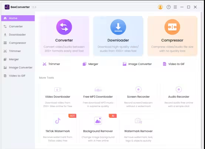The height and width of the screenshot is (149, 205).
Task: Click the BeeConverter app logo
Action: (x=7, y=7)
